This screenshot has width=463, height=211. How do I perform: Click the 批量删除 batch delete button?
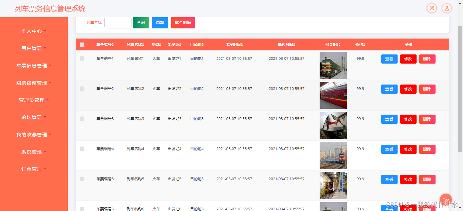pos(183,23)
